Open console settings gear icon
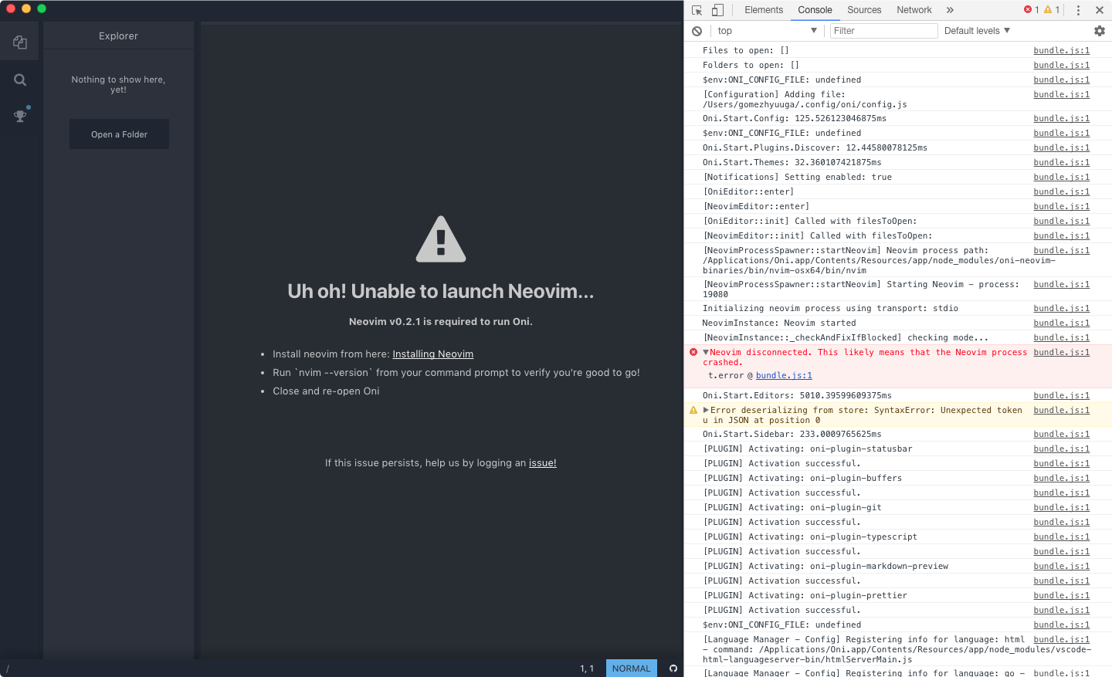 tap(1100, 31)
